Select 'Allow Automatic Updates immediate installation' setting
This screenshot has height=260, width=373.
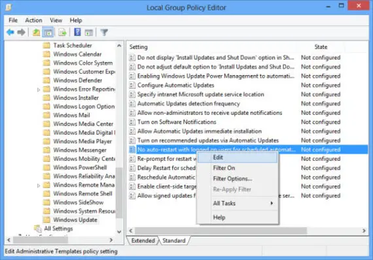(x=200, y=131)
